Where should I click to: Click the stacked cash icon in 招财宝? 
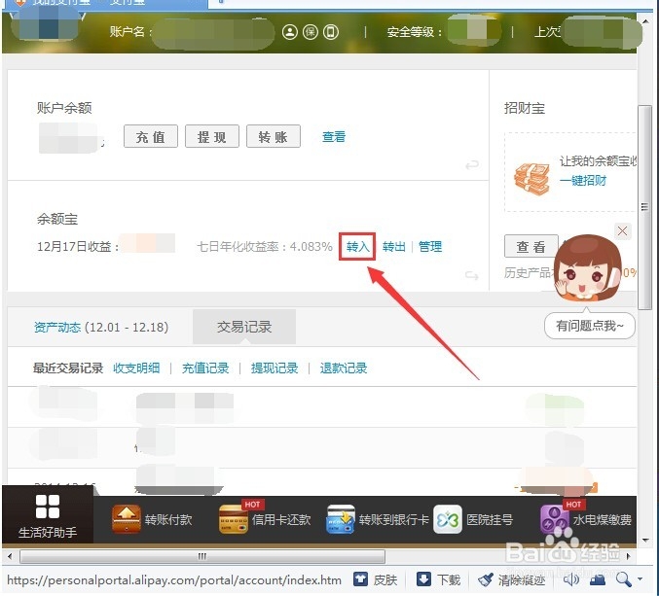point(531,178)
